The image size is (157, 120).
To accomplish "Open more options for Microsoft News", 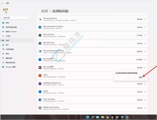I will (145, 67).
